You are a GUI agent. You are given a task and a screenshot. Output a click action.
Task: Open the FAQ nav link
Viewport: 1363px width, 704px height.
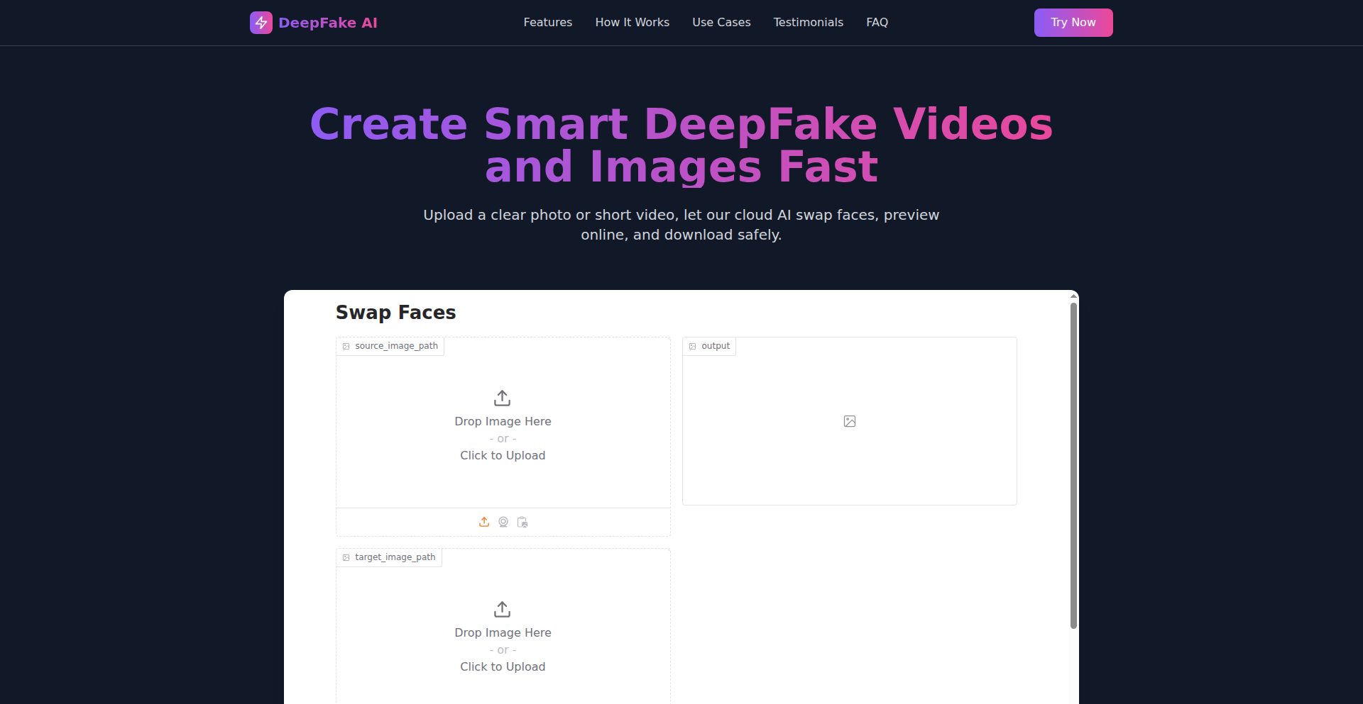coord(877,23)
